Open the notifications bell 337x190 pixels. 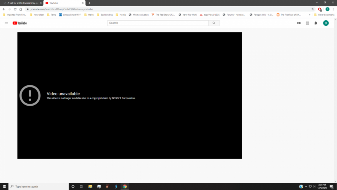(x=316, y=23)
